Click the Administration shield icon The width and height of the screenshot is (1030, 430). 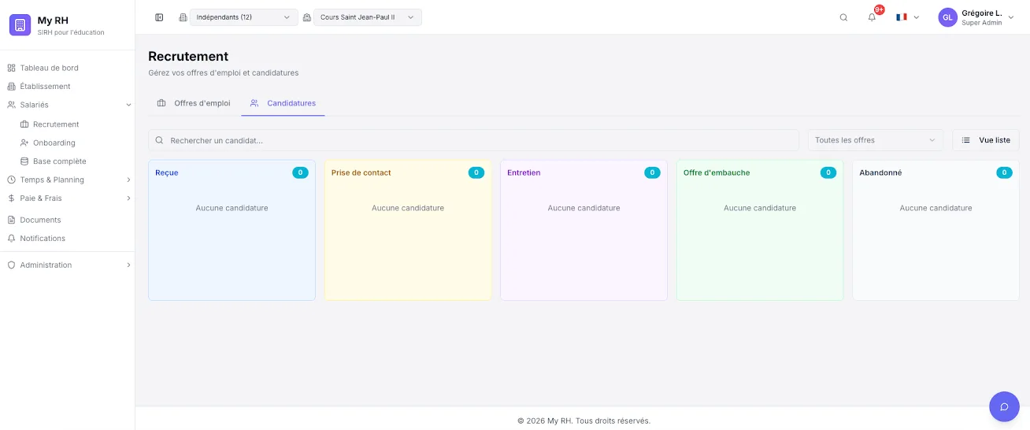click(x=11, y=265)
